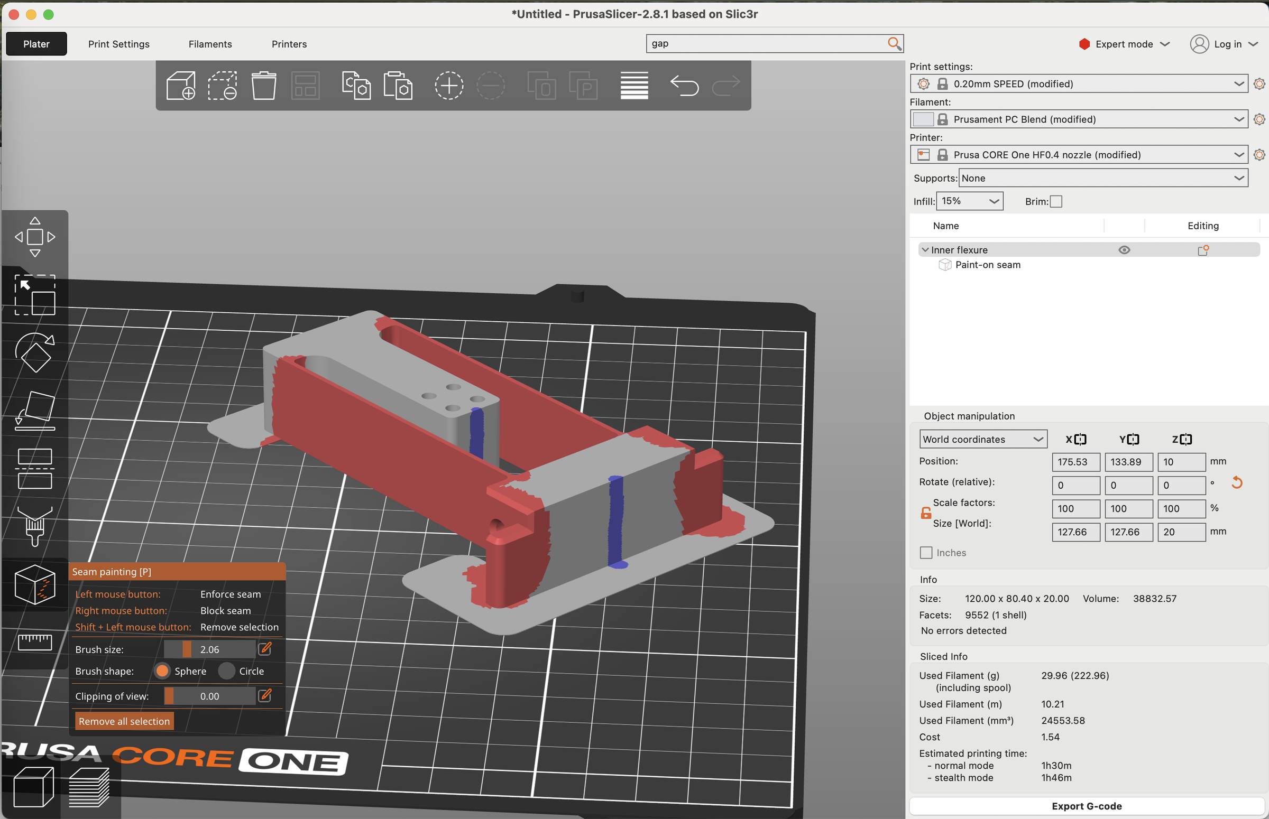Collapse the Inner flexure tree item
1269x819 pixels.
tap(925, 250)
